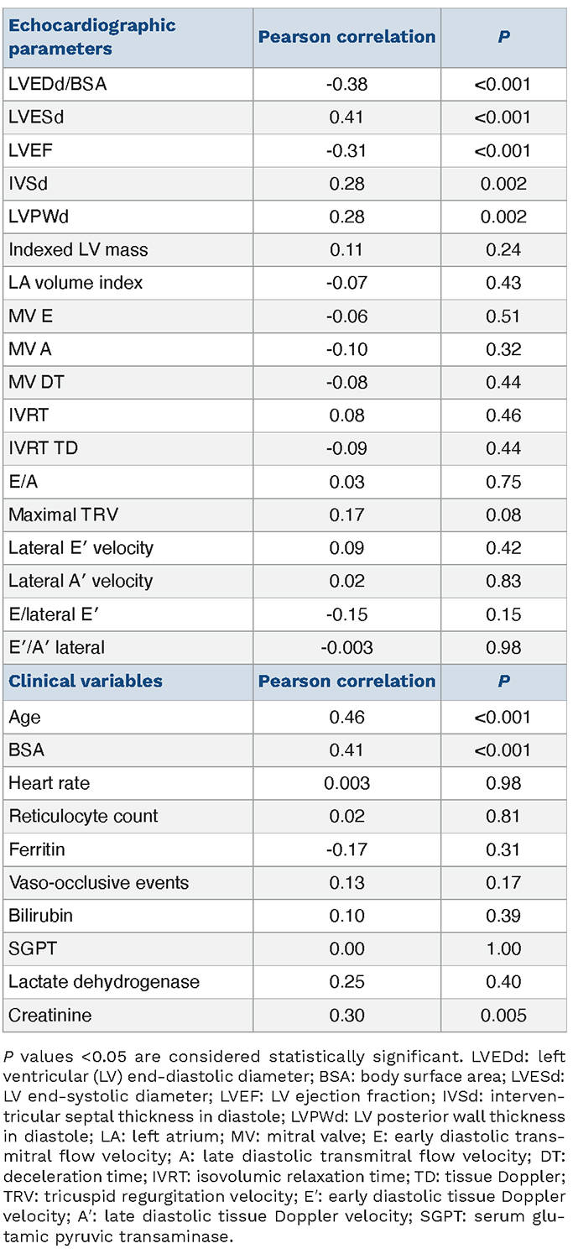Select the LVESd correlation value 0.41

347,118
